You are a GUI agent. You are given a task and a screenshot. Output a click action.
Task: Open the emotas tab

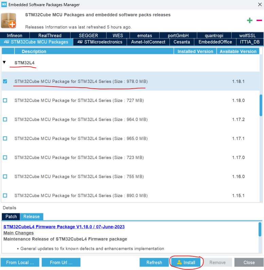point(145,35)
